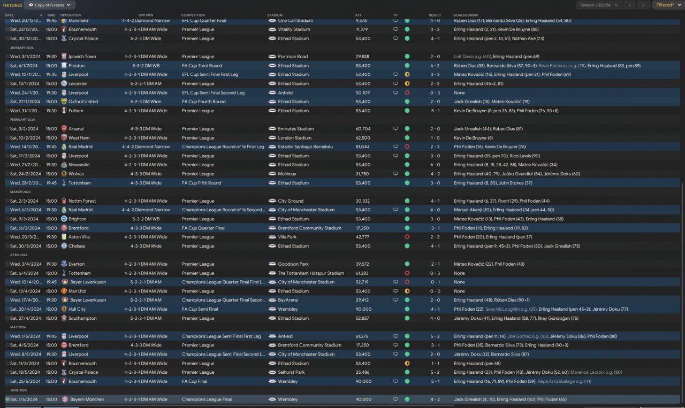Image resolution: width=685 pixels, height=408 pixels.
Task: Toggle row selector for the Southampton fixture
Action: tap(7, 318)
